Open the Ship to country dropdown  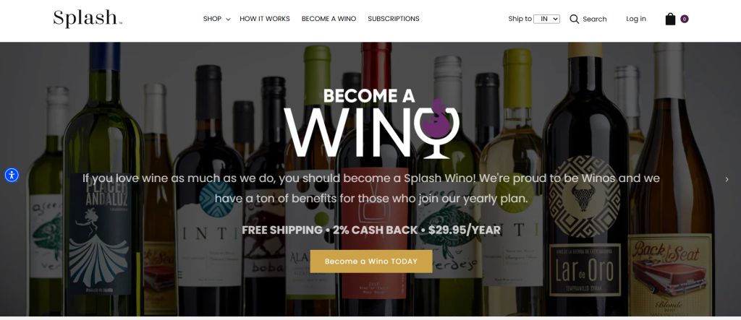click(x=547, y=19)
